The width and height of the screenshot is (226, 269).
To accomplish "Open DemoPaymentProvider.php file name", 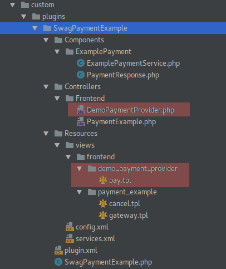I will 130,110.
